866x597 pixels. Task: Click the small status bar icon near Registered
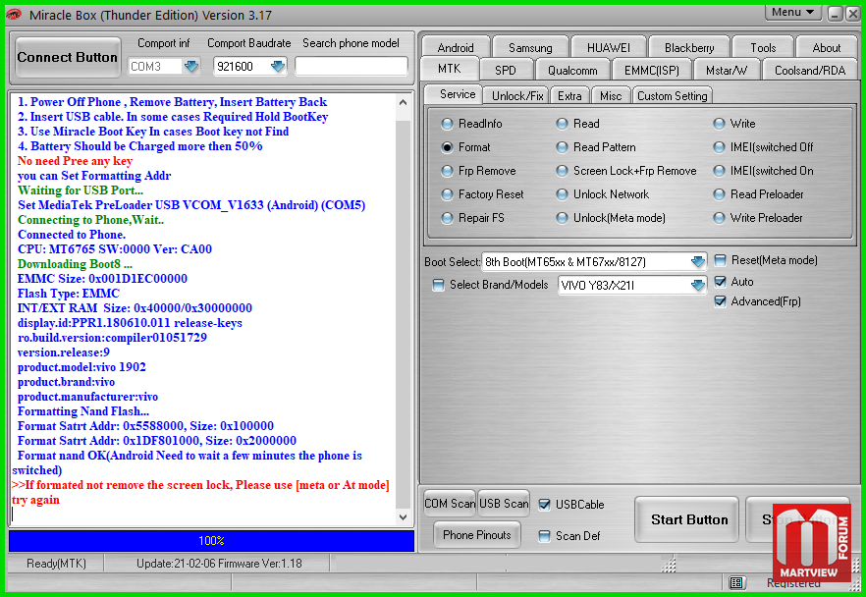tap(737, 583)
